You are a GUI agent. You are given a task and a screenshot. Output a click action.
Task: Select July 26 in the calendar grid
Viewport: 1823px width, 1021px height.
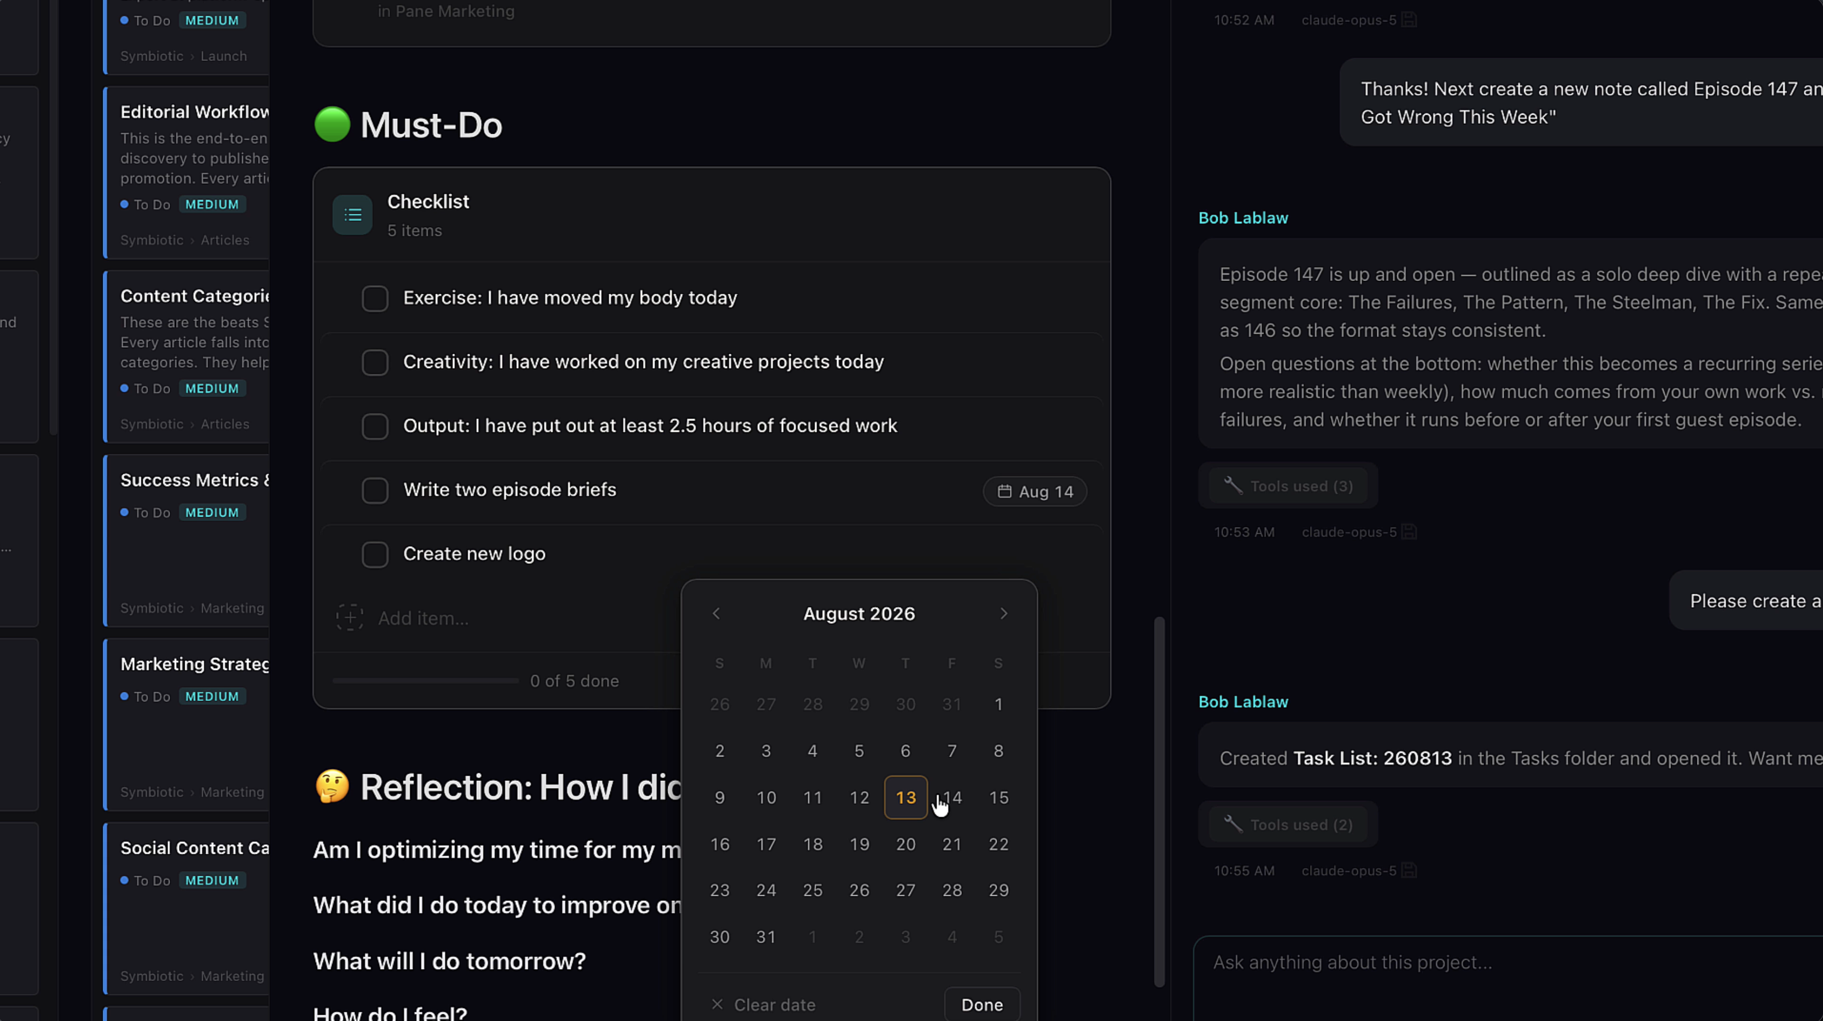[719, 704]
